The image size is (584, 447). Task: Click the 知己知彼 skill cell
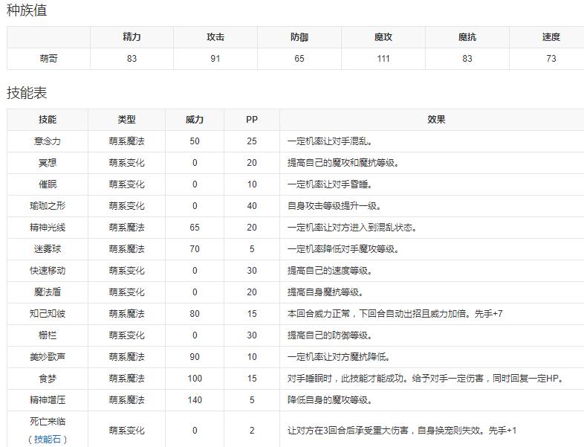(x=48, y=313)
